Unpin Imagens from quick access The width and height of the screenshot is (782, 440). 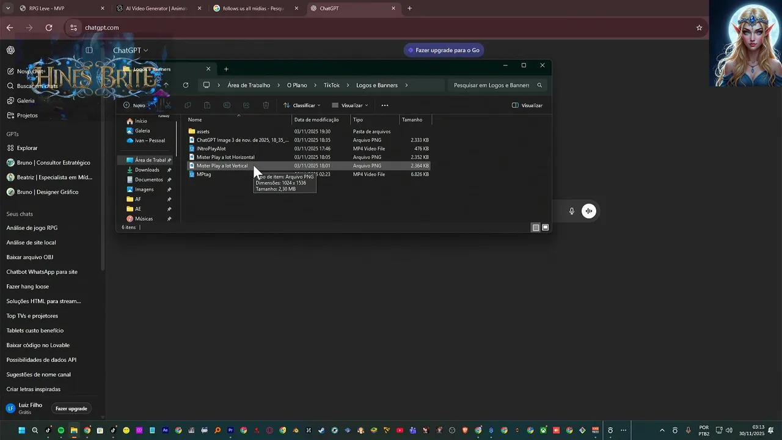pyautogui.click(x=169, y=189)
